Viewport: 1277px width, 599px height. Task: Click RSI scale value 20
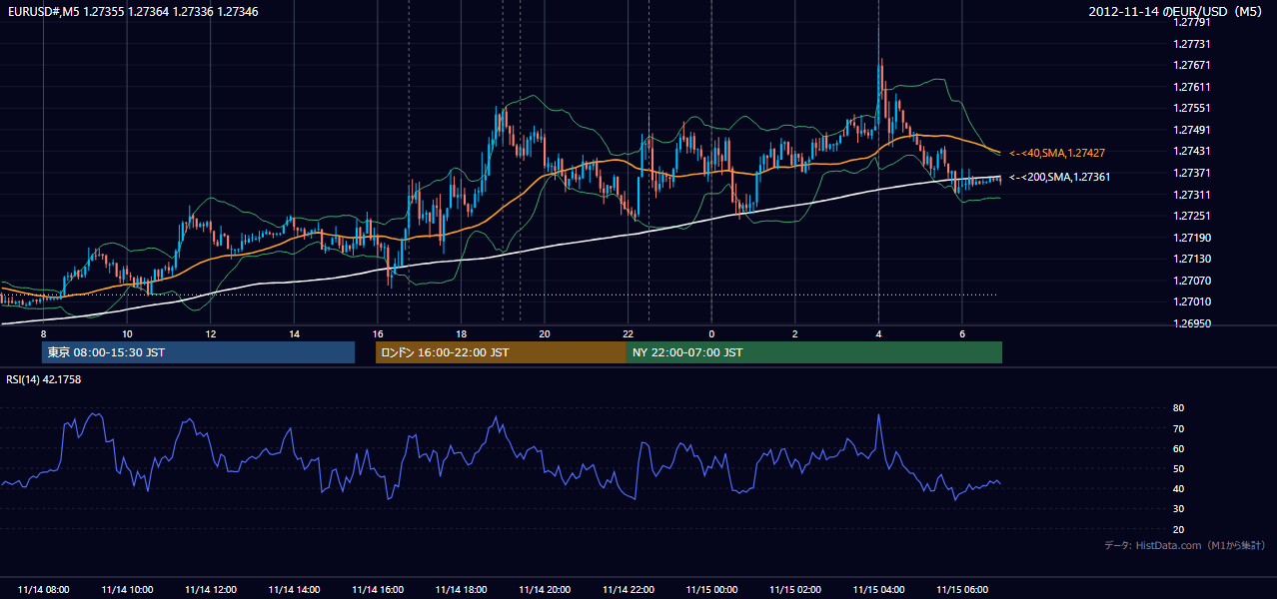tap(1178, 529)
